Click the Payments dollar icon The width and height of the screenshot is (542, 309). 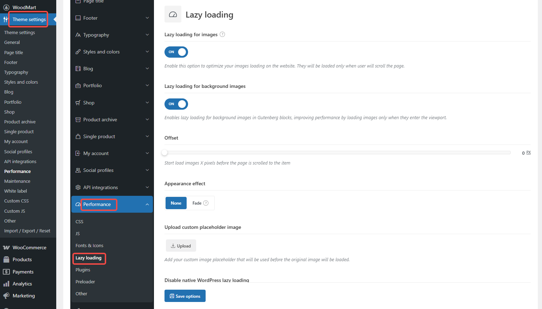(6, 272)
